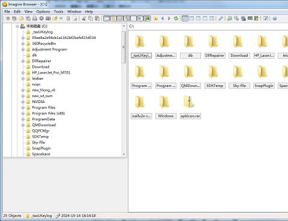Click the full screen diagonal arrow icon
Screen dimensions: 288x221
(266, 19)
